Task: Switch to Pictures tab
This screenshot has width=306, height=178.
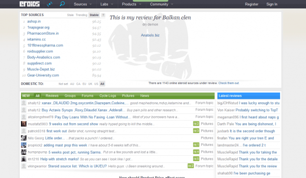Action: [128, 96]
